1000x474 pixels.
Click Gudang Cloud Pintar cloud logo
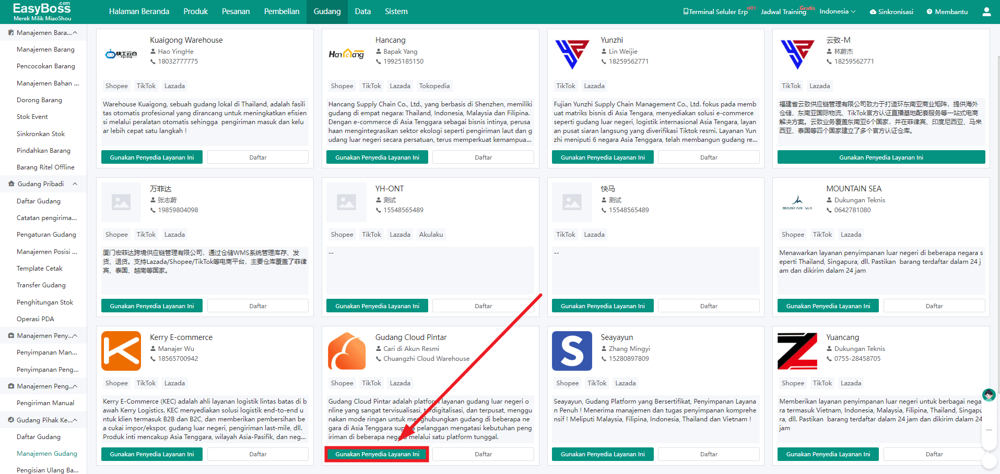pos(347,351)
